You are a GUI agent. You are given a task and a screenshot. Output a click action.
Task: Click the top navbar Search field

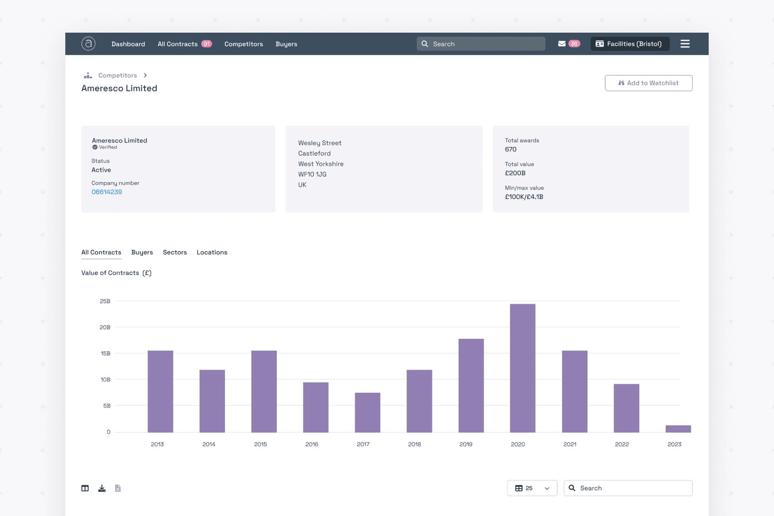(481, 44)
